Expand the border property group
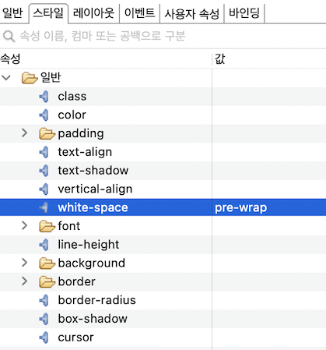 [x=24, y=281]
